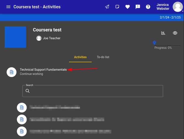Click the blue Coursera test course thumbnail

(15, 37)
